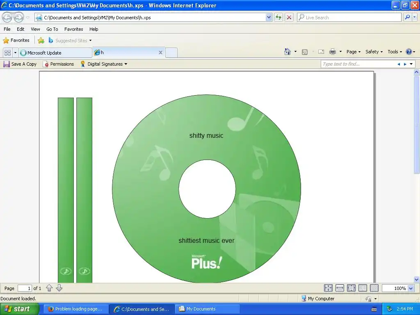Open the Edit menu

pyautogui.click(x=21, y=29)
